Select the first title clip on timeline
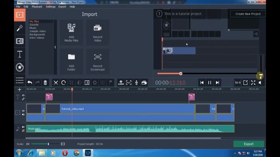Screen dimensions: 280x157 49,97
